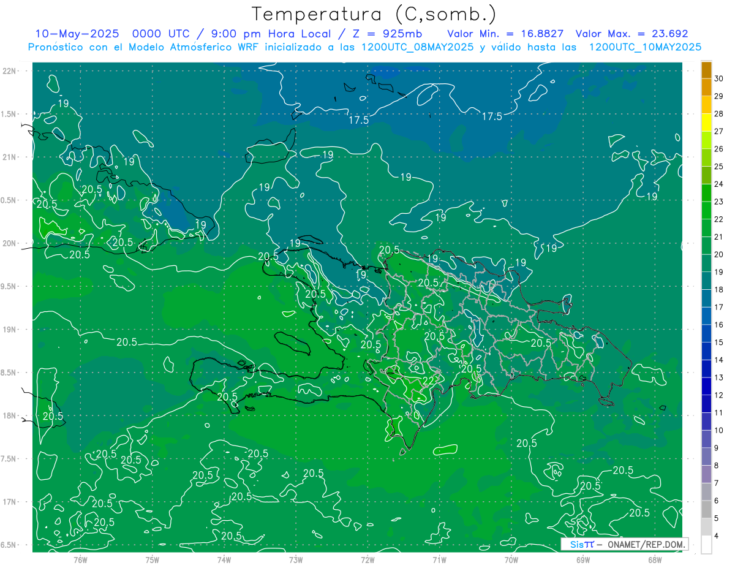Image resolution: width=735 pixels, height=568 pixels.
Task: Click the "17N" latitude axis label
Action: coord(10,502)
